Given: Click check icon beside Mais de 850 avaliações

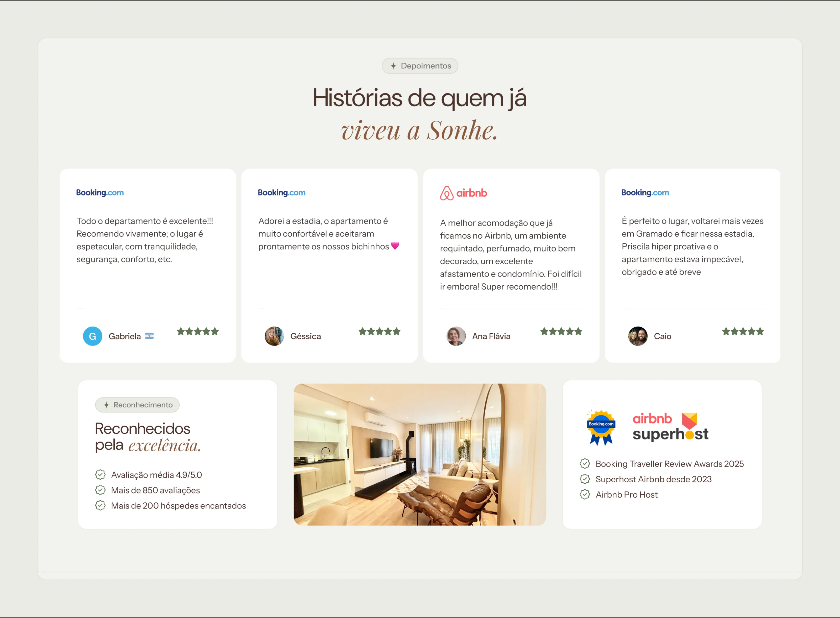Looking at the screenshot, I should [100, 490].
